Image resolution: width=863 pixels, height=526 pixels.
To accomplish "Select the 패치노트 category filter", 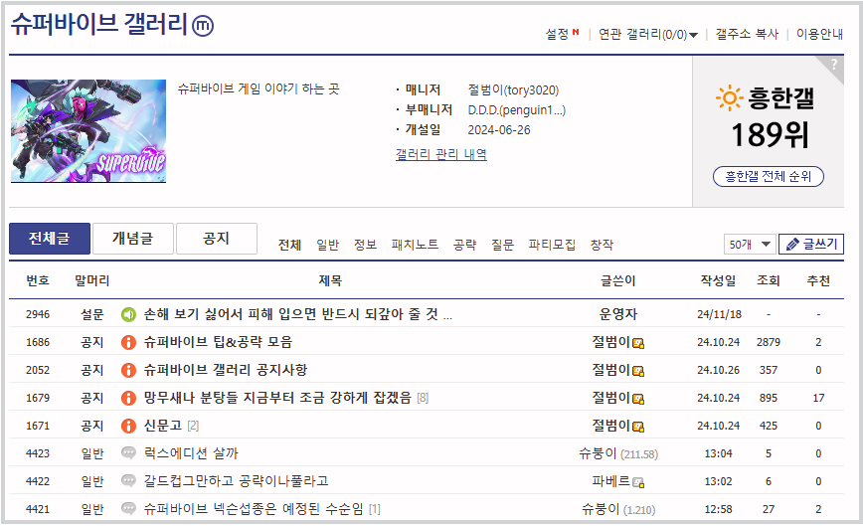I will tap(415, 245).
